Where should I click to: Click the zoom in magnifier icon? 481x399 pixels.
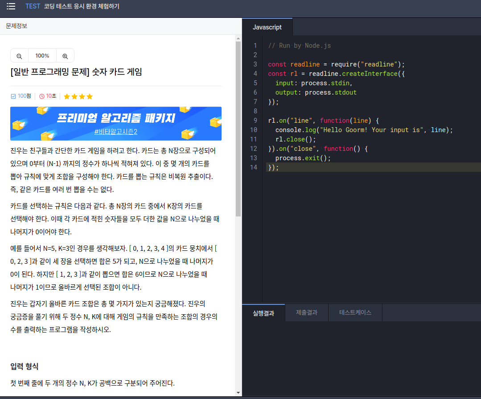pos(65,56)
